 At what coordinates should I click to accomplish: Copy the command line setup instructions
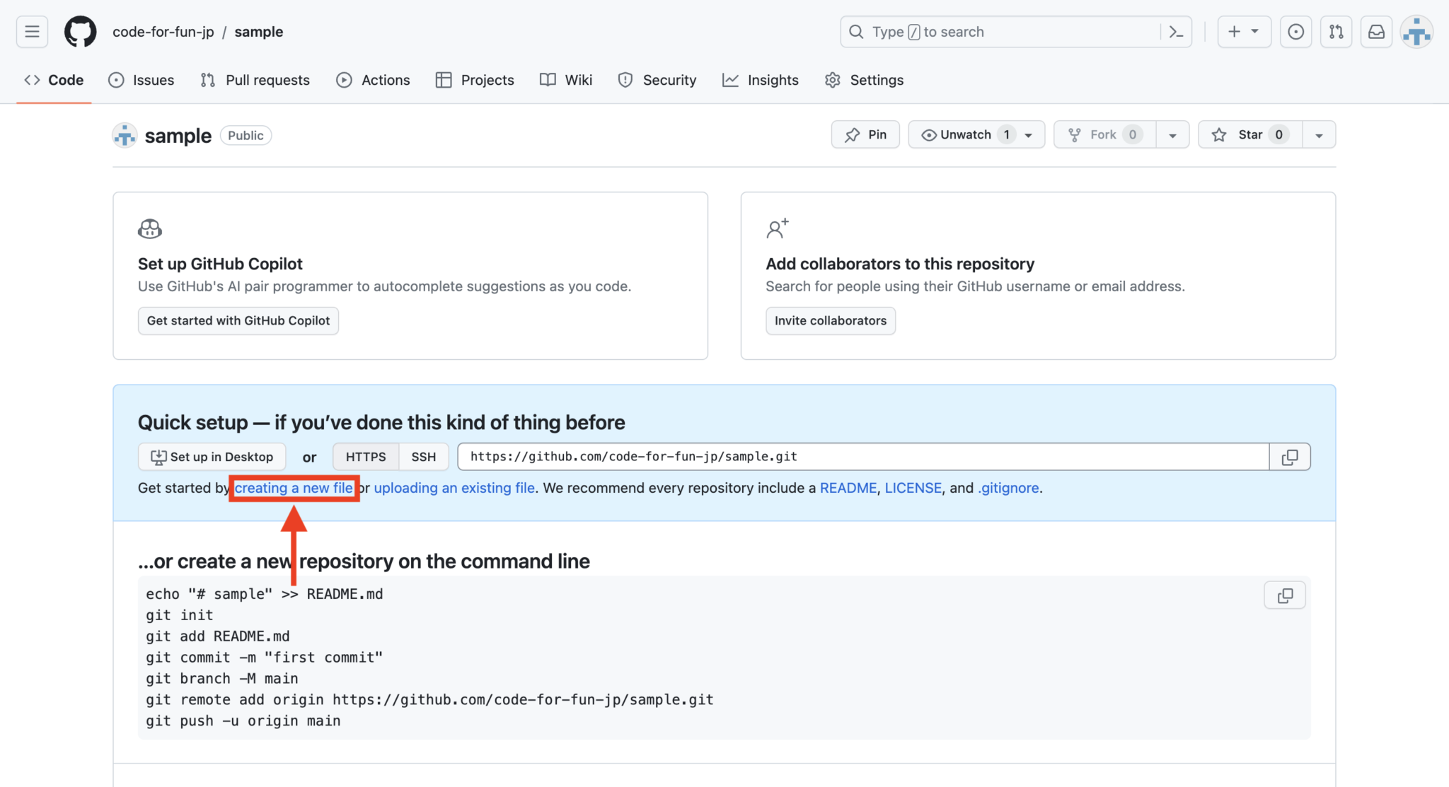coord(1284,595)
